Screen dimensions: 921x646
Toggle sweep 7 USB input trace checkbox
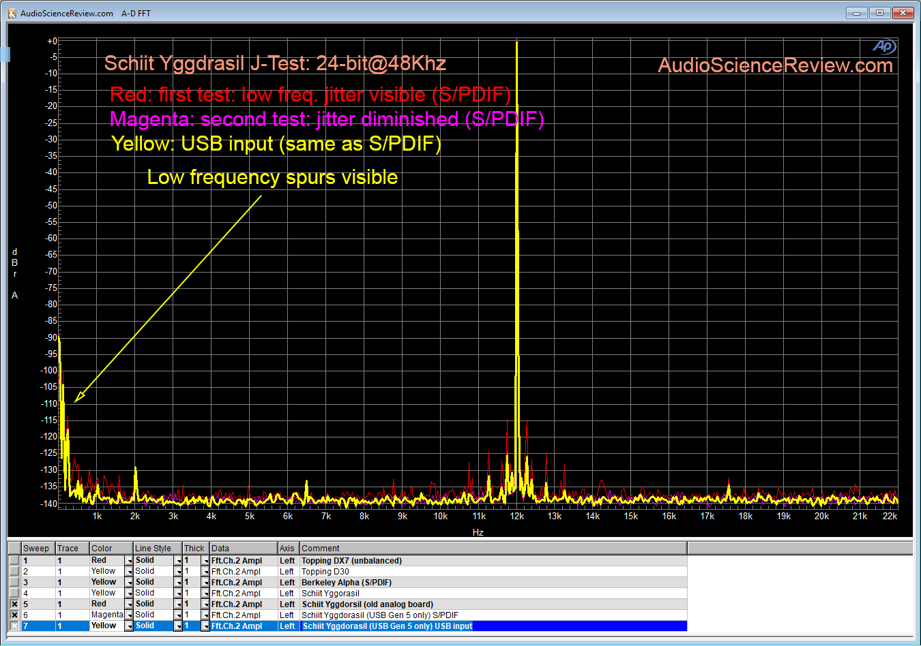pyautogui.click(x=14, y=626)
